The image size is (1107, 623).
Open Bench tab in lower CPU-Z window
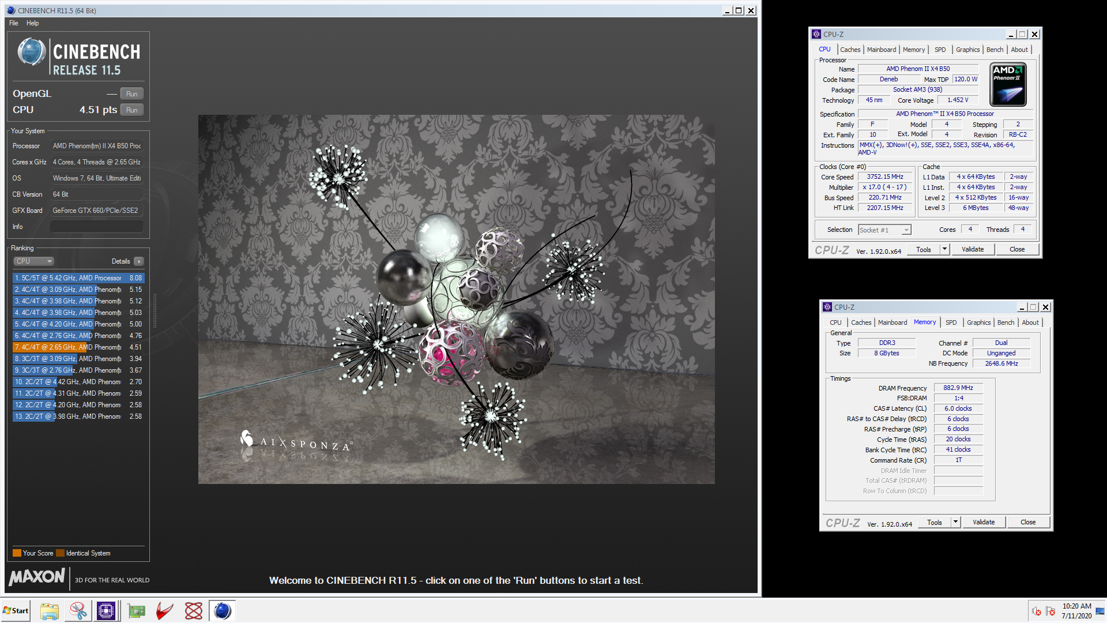1006,322
